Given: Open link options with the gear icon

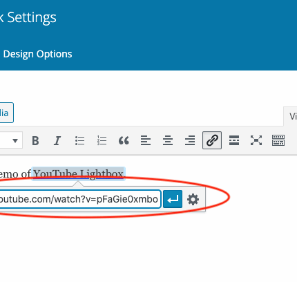Looking at the screenshot, I should [x=193, y=199].
